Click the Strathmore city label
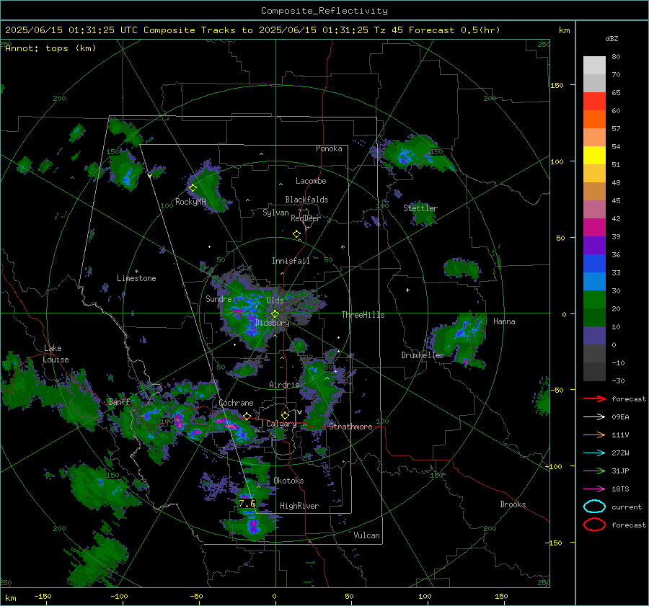The height and width of the screenshot is (606, 649). (350, 427)
